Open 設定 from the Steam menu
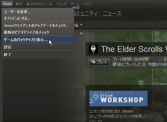This screenshot has width=167, height=122. tap(38, 47)
